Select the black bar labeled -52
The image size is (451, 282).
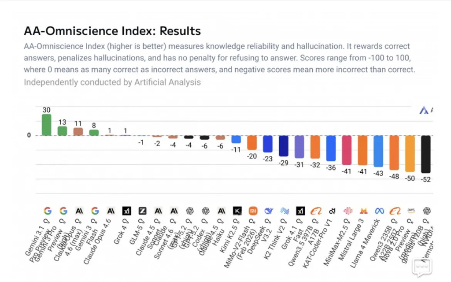coord(426,154)
